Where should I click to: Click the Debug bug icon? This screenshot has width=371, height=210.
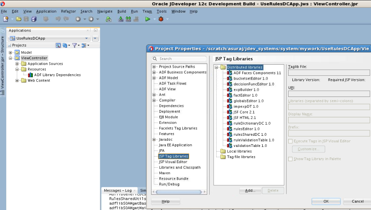(x=161, y=19)
